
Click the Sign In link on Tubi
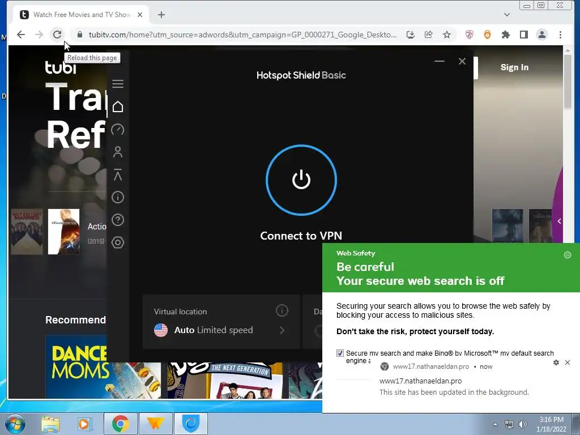coord(514,67)
